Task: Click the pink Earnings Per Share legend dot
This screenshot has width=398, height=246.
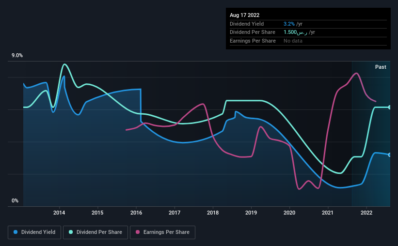Action: pos(138,232)
